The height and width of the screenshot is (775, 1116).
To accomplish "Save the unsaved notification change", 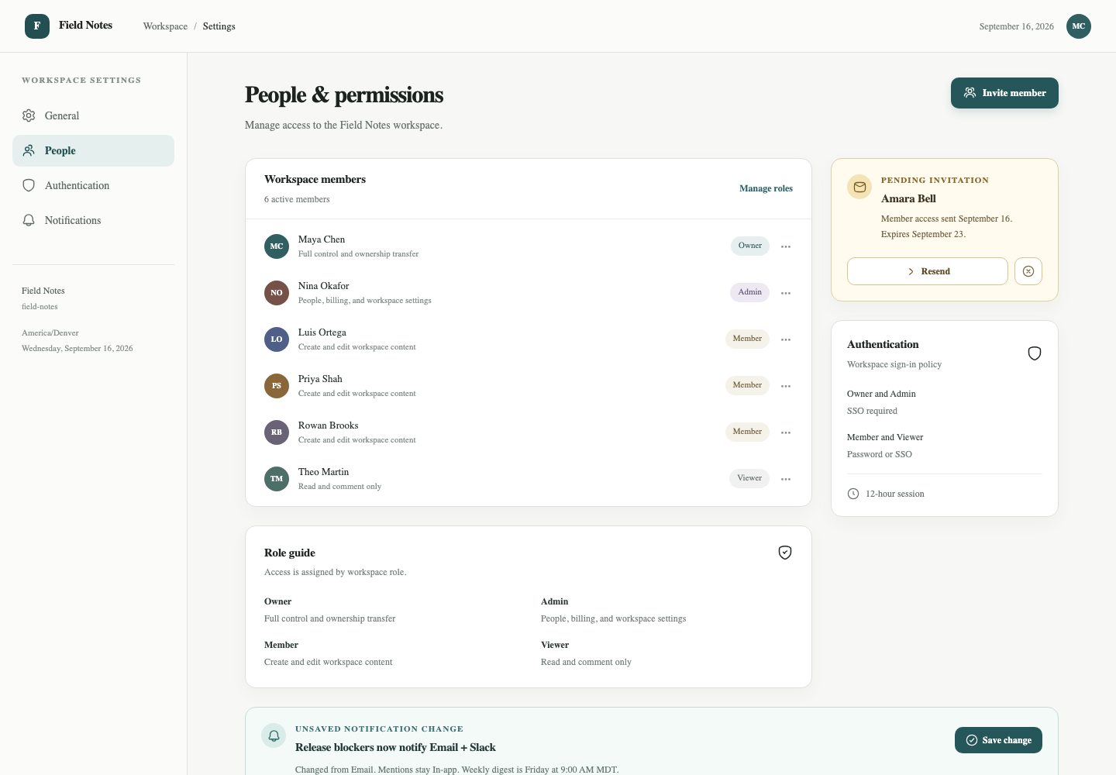I will (998, 740).
